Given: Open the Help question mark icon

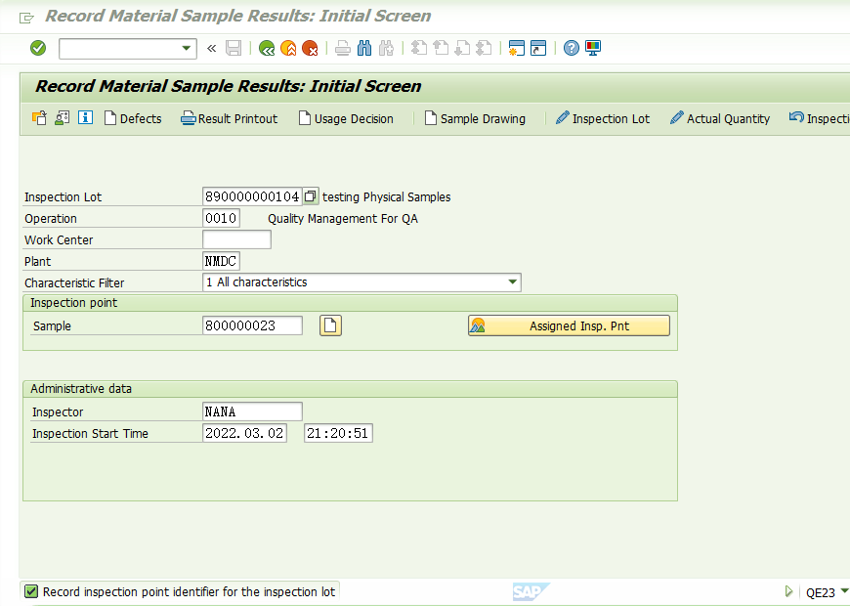Looking at the screenshot, I should tap(571, 48).
